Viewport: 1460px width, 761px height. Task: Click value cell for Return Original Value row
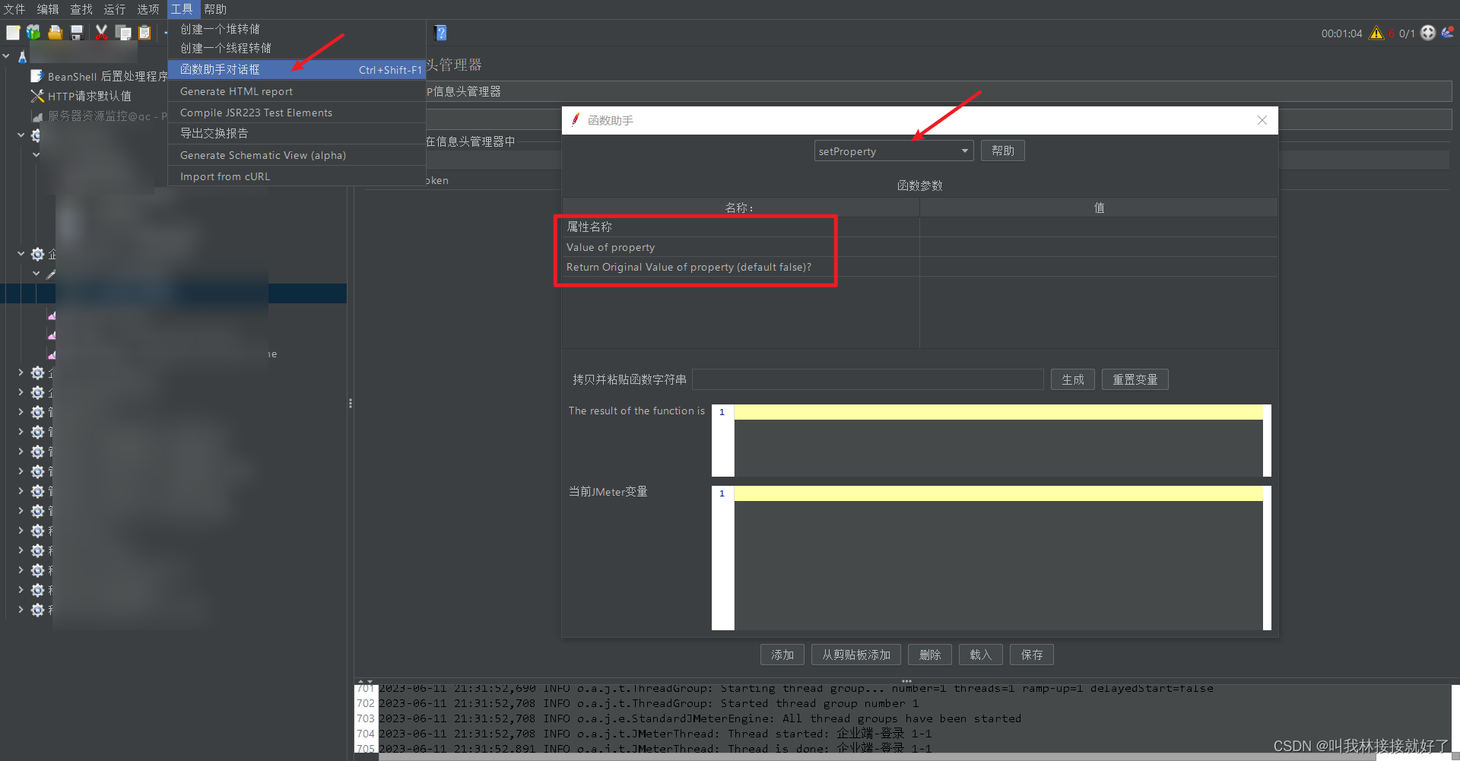click(x=1098, y=267)
